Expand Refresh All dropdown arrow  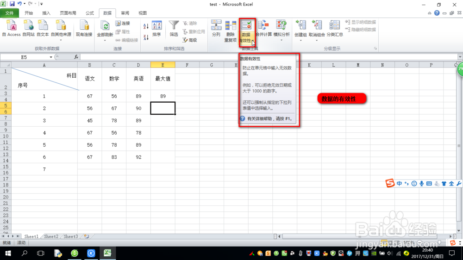105,40
